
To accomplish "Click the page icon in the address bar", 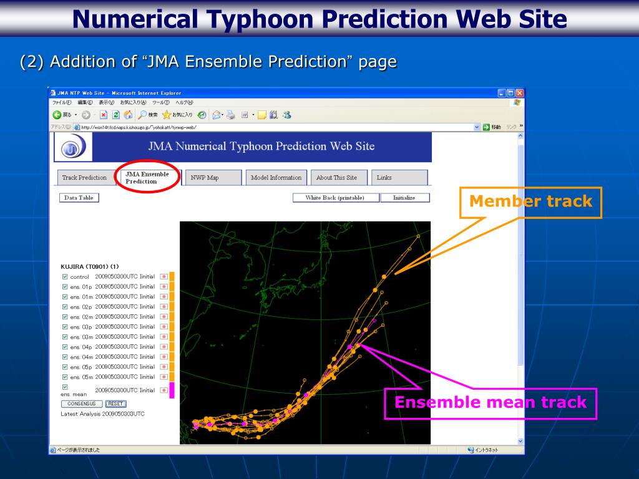I will (x=77, y=127).
